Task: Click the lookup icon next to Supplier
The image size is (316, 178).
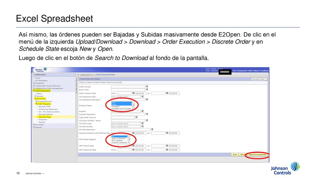Action: pyautogui.click(x=142, y=111)
